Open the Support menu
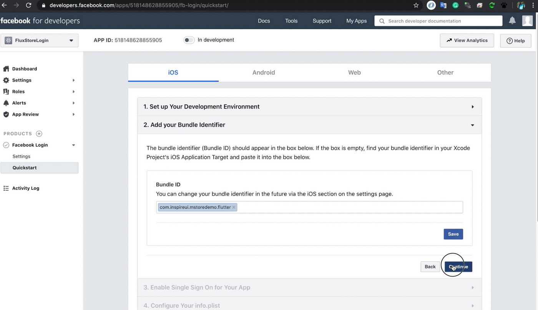This screenshot has height=310, width=538. click(x=322, y=21)
